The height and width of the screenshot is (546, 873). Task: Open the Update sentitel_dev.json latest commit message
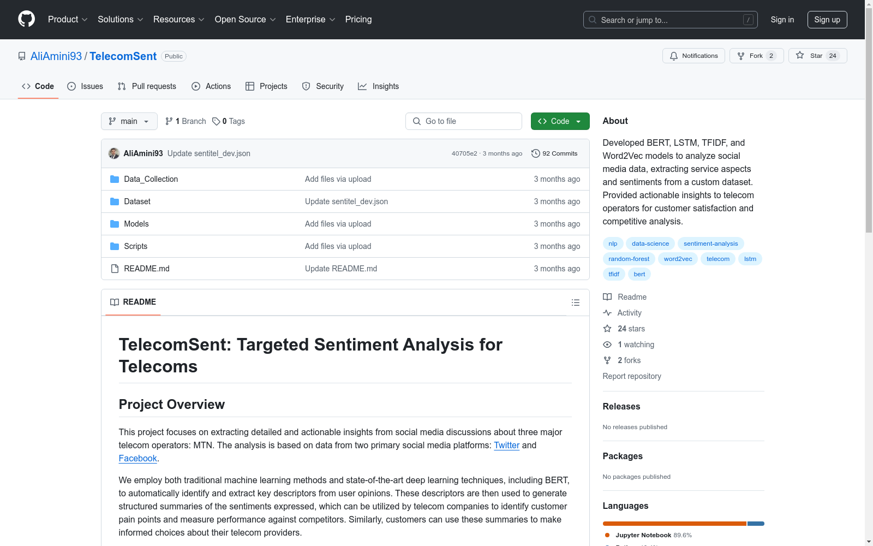[209, 153]
